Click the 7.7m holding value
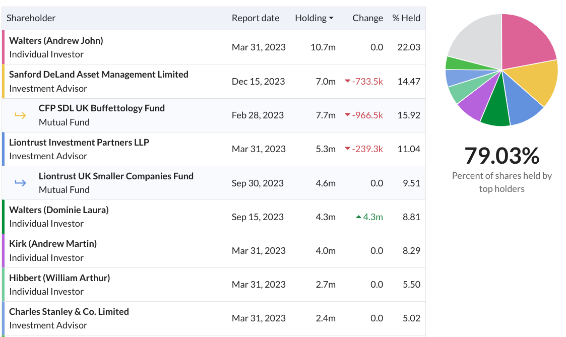Viewport: 566px width, 337px height. [x=326, y=115]
